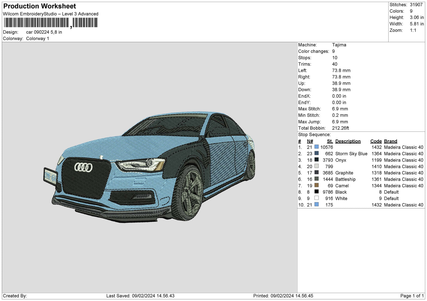Select the "Onyx" description text
The width and height of the screenshot is (427, 301).
tap(341, 160)
